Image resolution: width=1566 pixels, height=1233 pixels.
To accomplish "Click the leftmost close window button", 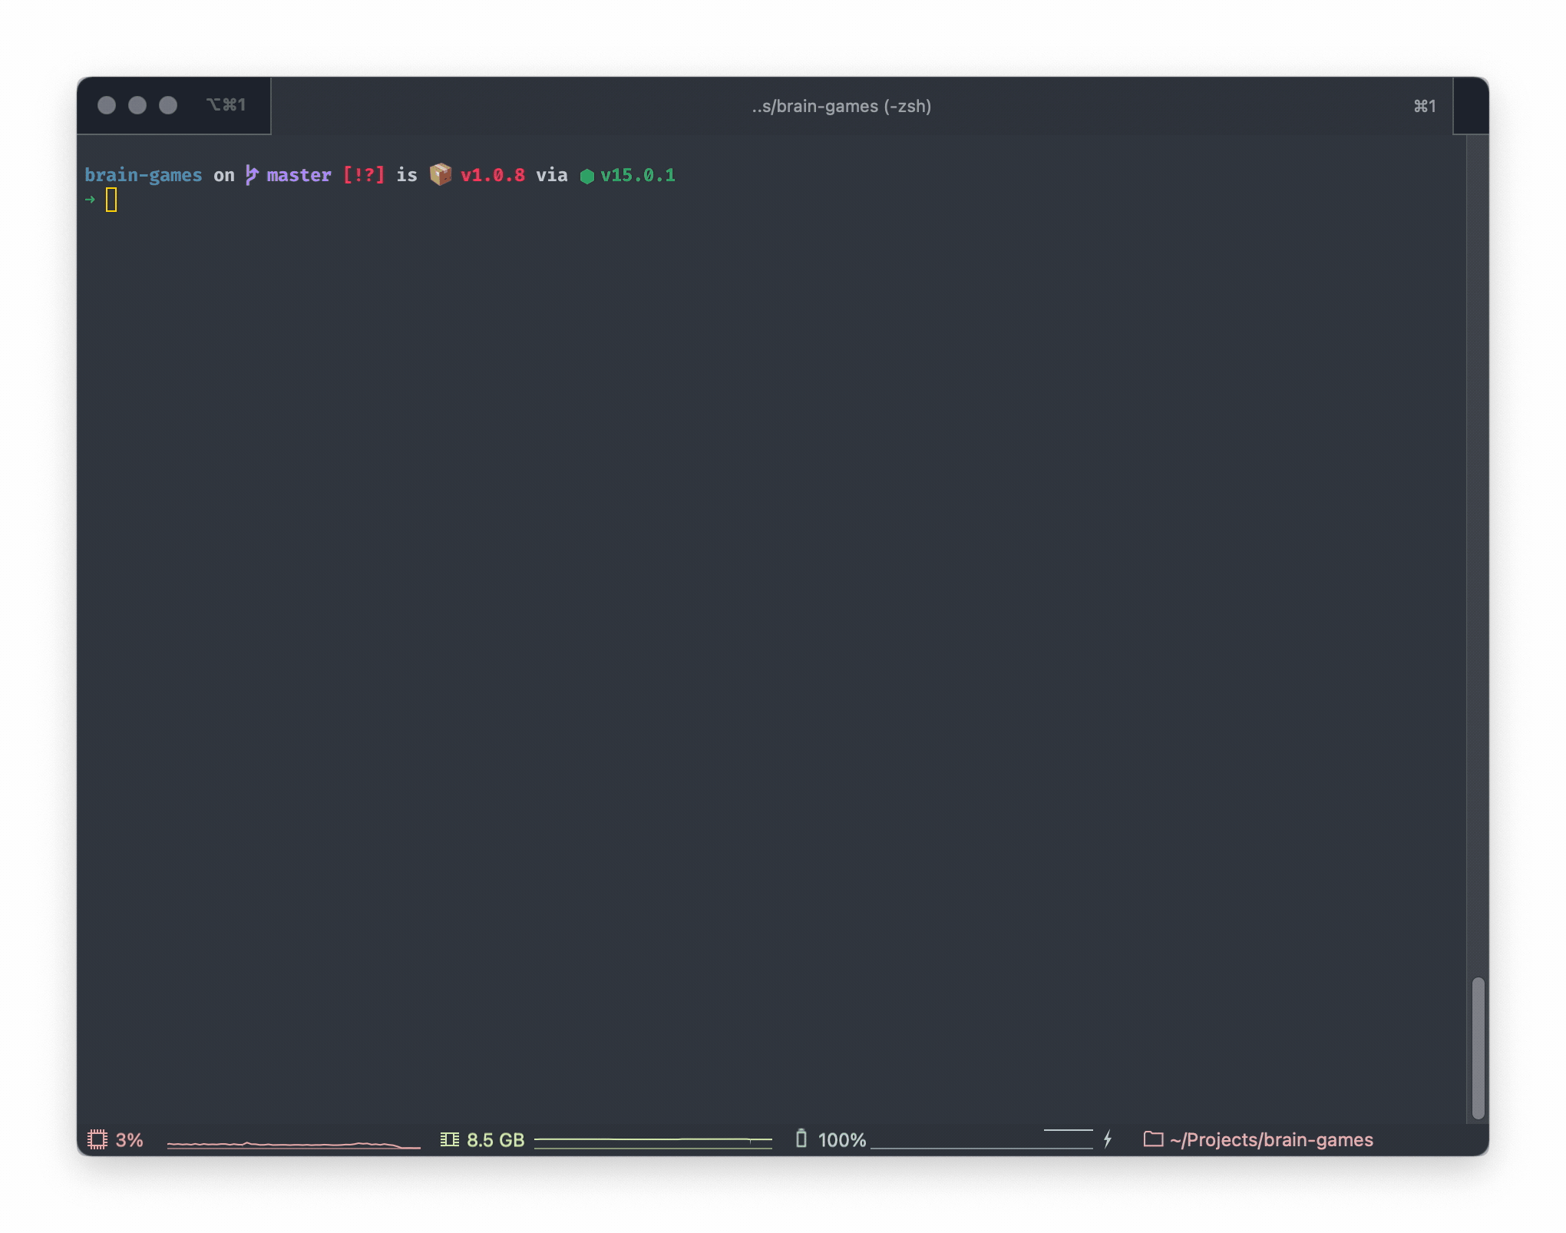I will tap(107, 105).
